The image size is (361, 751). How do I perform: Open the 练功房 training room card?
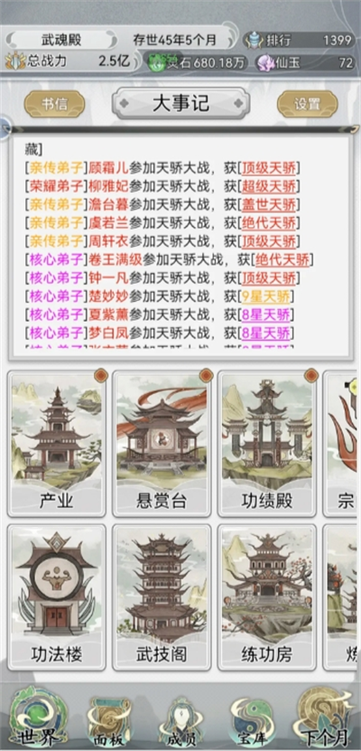pyautogui.click(x=267, y=596)
